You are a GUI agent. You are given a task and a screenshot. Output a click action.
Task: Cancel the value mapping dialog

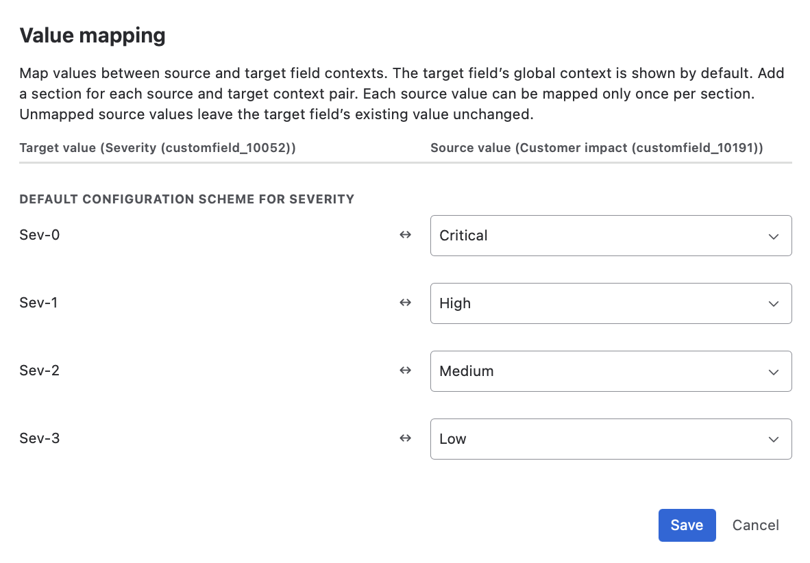[755, 525]
